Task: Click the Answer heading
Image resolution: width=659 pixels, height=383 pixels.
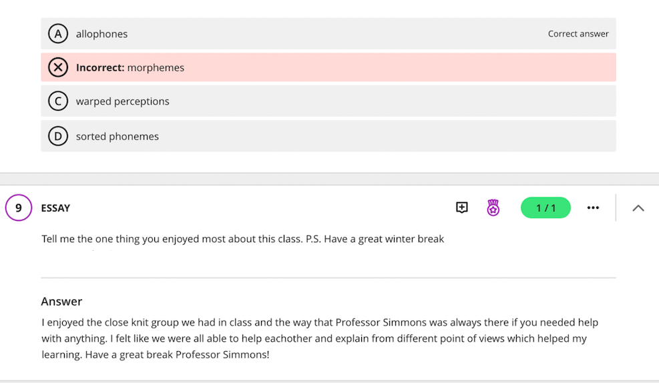Action: pyautogui.click(x=61, y=302)
